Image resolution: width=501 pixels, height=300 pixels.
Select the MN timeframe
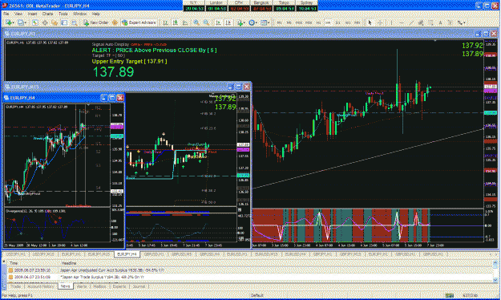coord(357,22)
